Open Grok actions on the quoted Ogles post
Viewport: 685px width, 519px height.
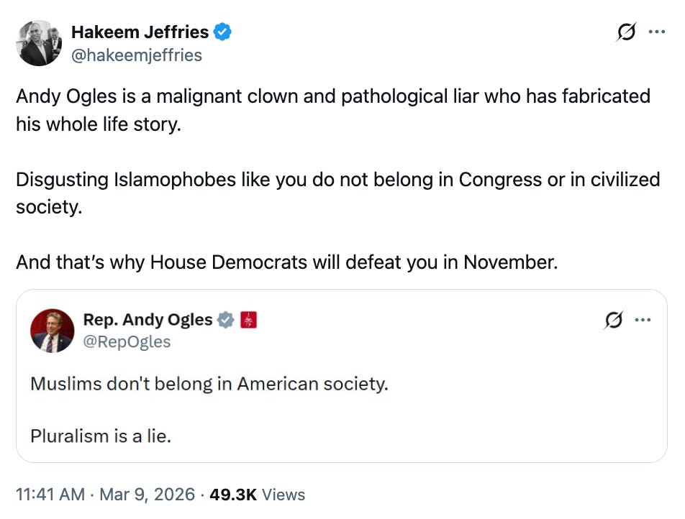tap(612, 321)
